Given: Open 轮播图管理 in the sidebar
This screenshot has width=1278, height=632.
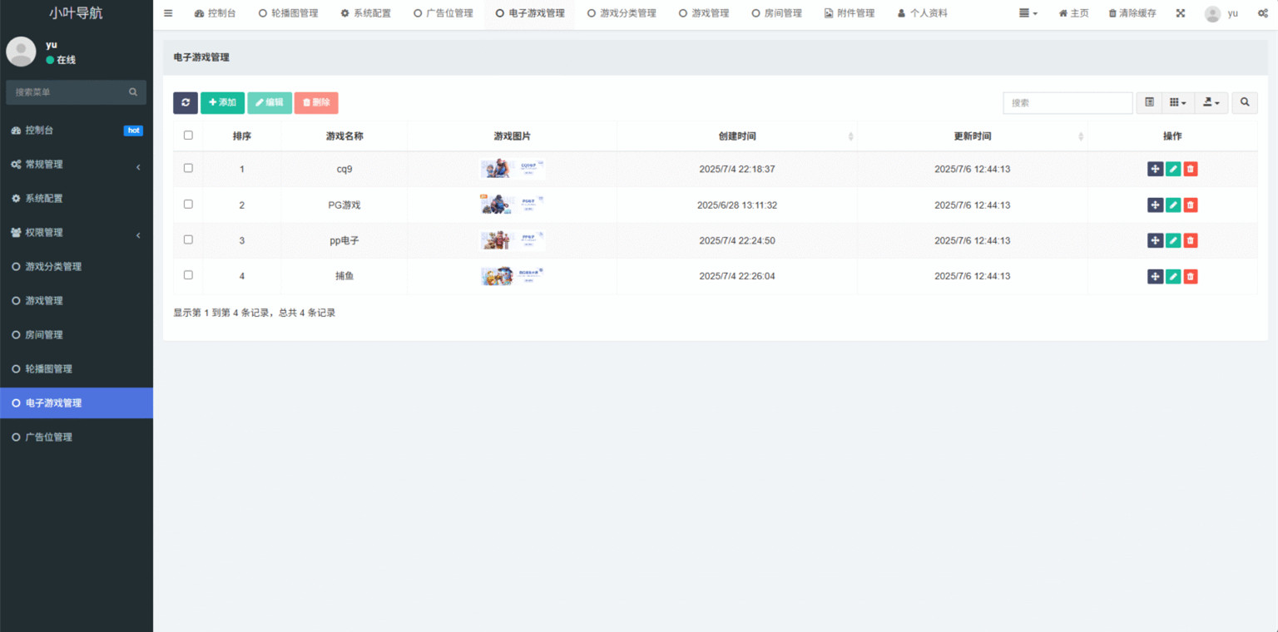Looking at the screenshot, I should pos(48,368).
